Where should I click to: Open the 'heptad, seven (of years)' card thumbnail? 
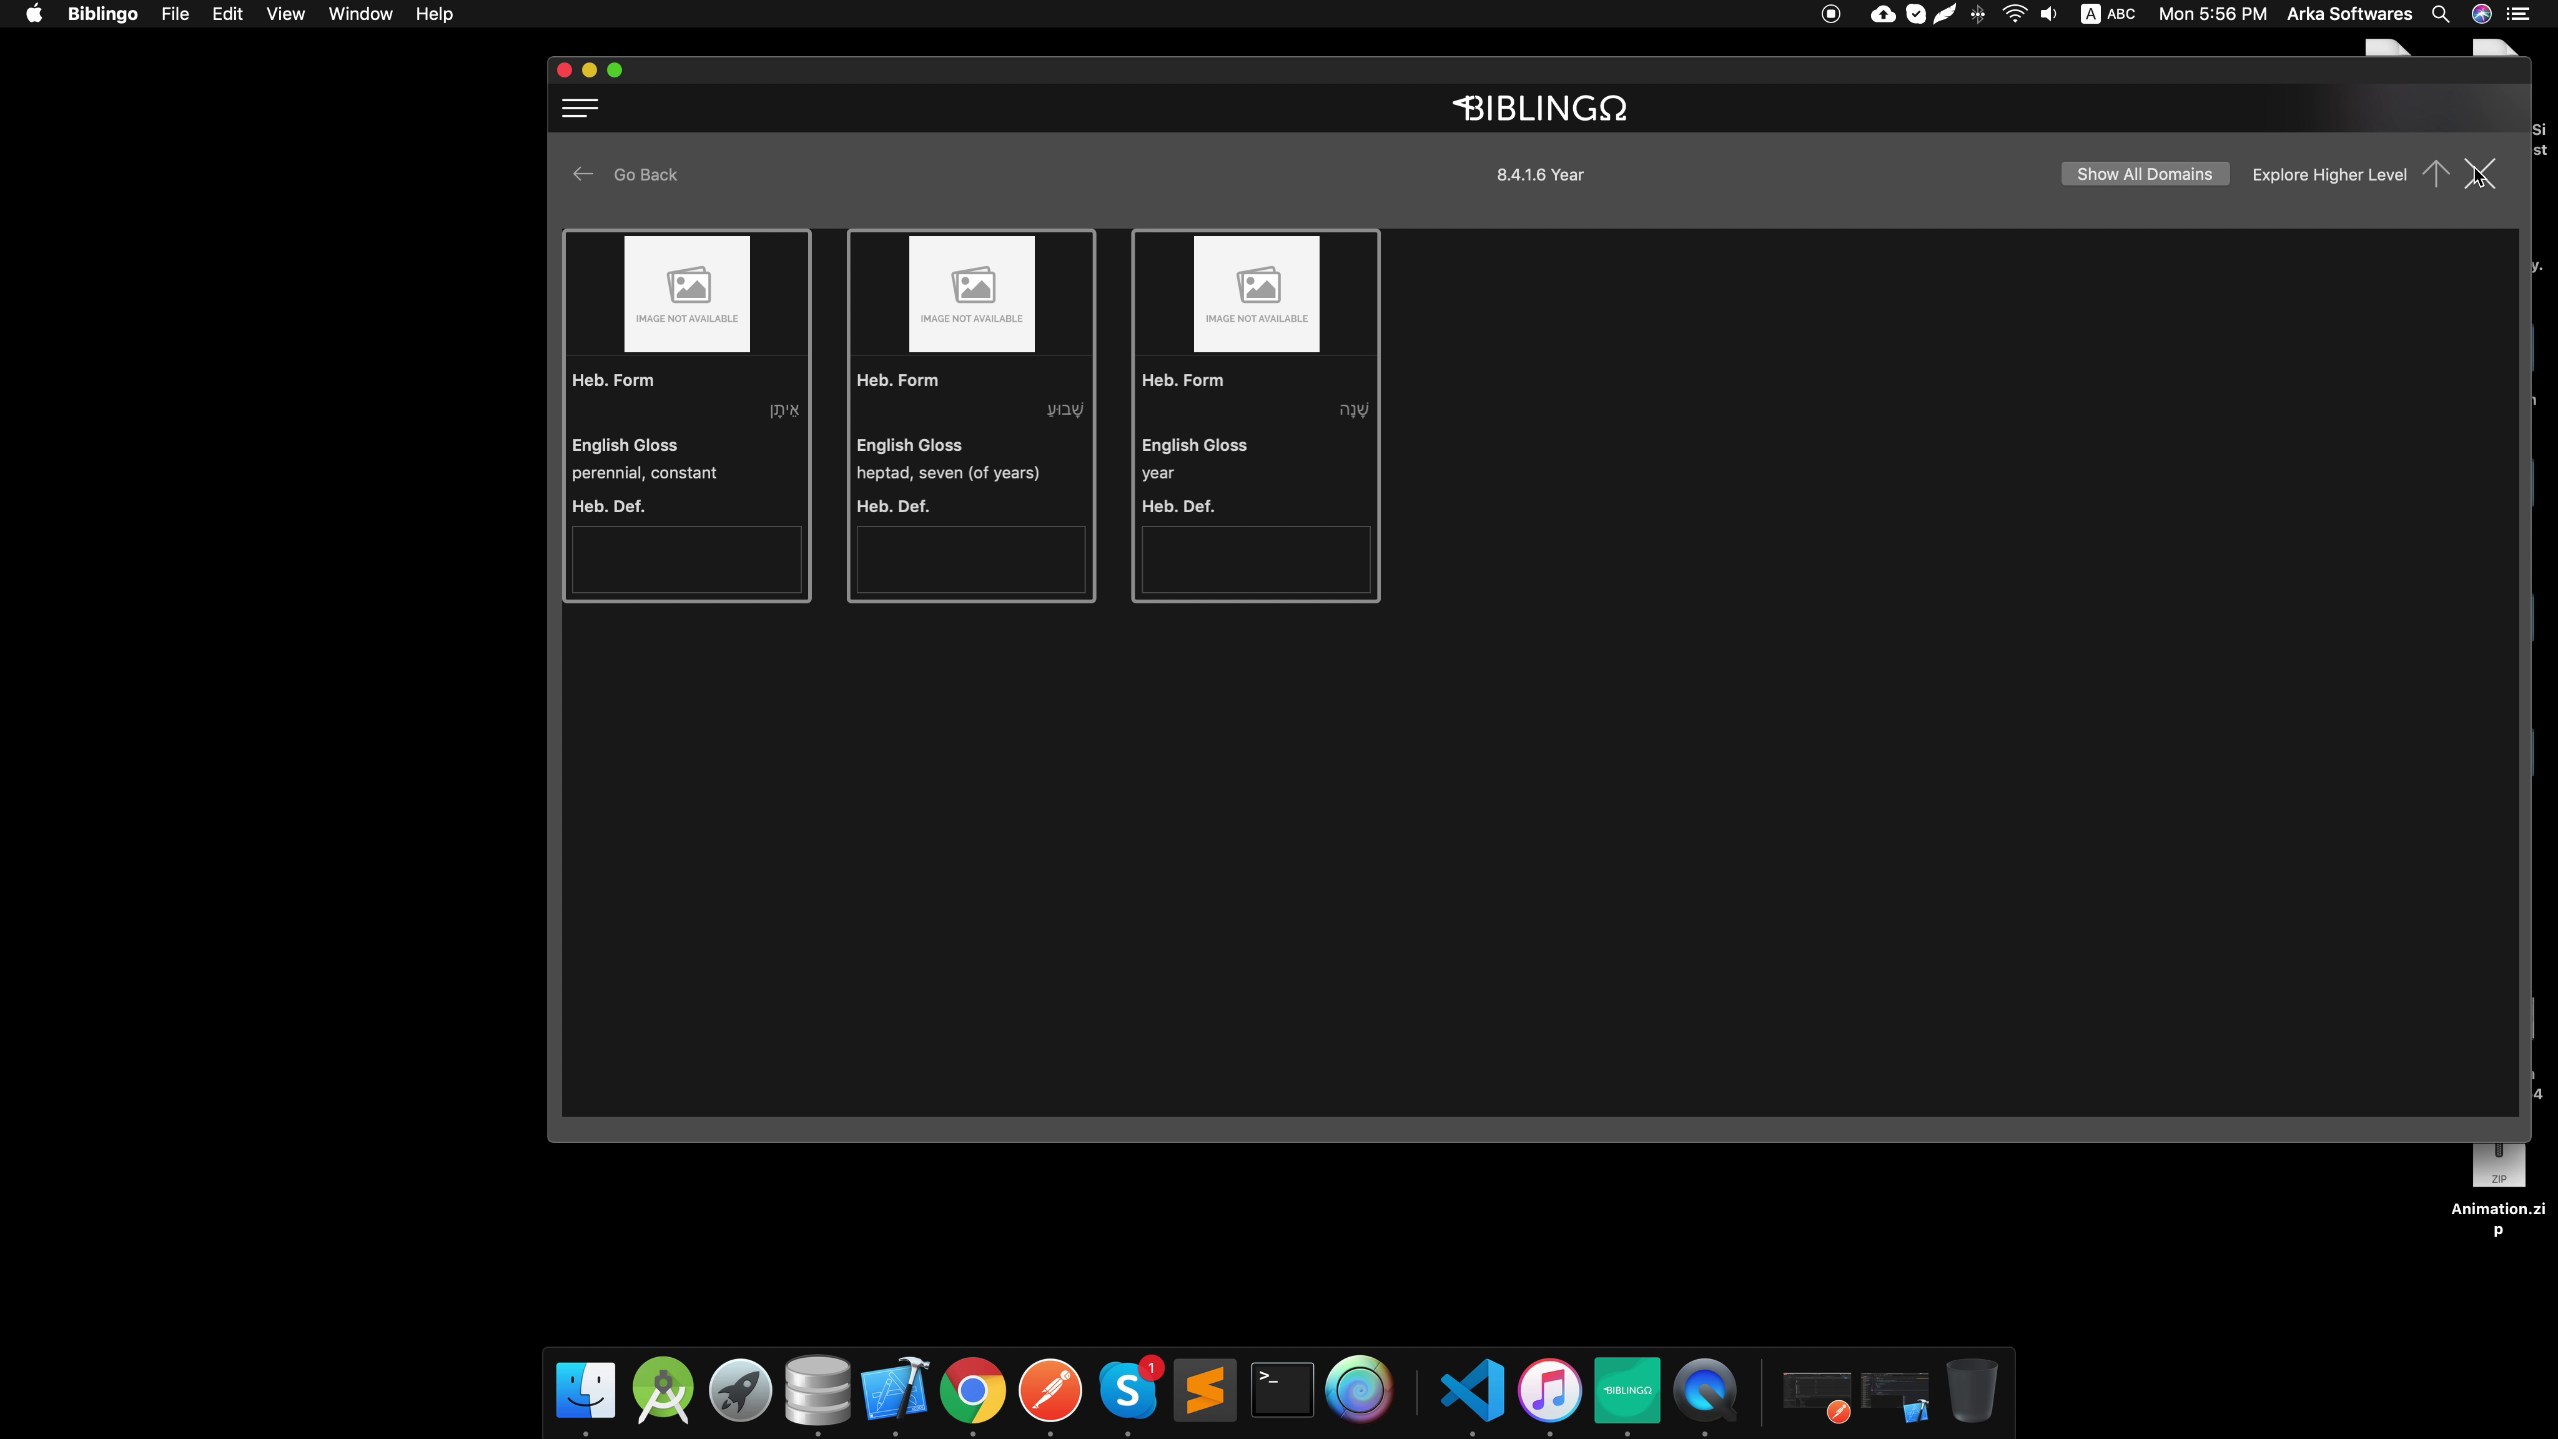tap(971, 293)
